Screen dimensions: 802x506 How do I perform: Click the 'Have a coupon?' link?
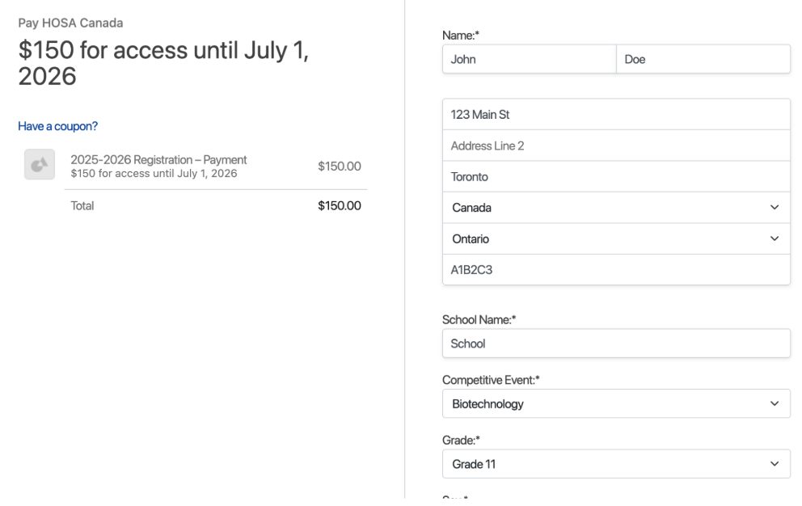pyautogui.click(x=57, y=126)
